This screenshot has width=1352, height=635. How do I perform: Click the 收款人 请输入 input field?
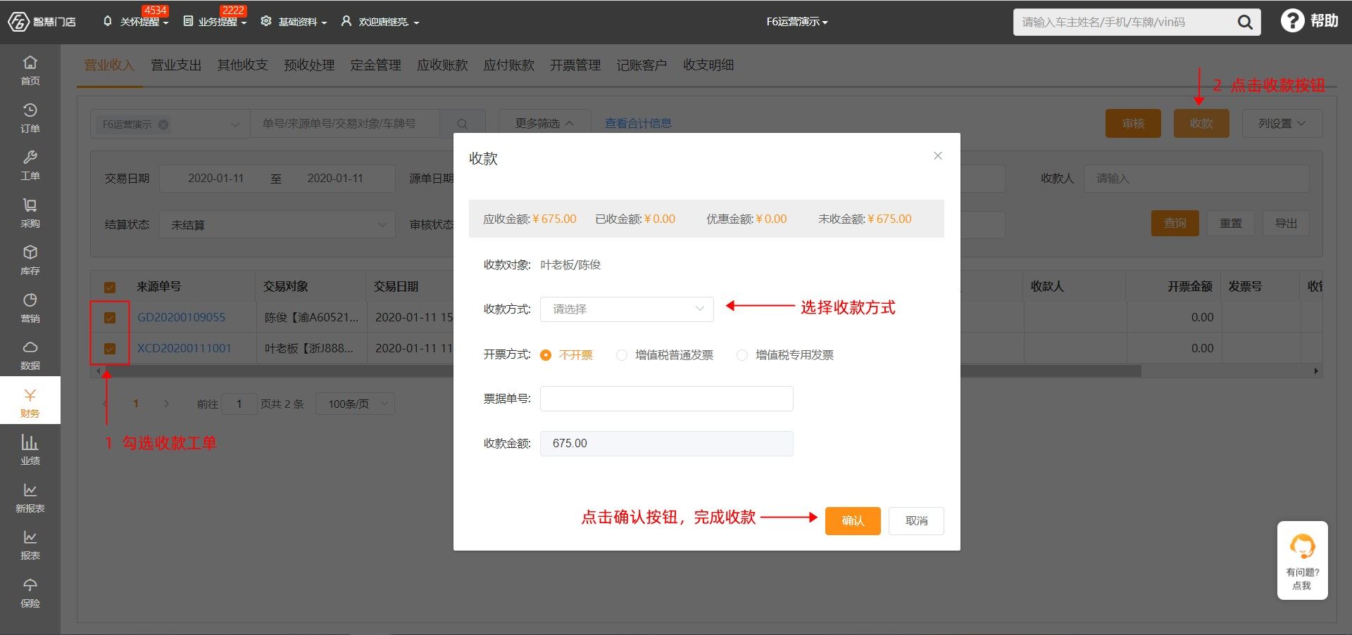click(1196, 179)
